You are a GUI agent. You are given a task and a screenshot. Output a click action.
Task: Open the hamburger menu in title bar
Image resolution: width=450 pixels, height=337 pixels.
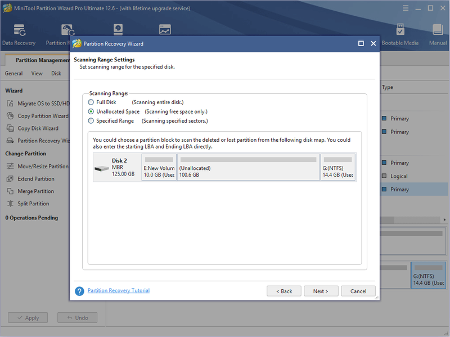point(406,8)
